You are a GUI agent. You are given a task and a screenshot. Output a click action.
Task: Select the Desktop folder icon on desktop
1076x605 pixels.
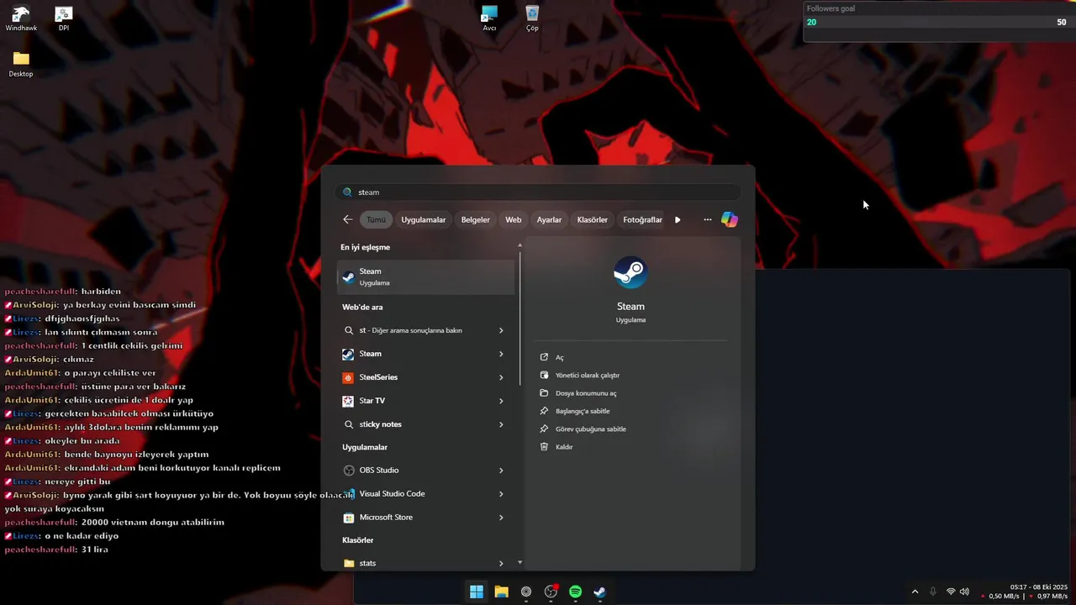tap(21, 64)
